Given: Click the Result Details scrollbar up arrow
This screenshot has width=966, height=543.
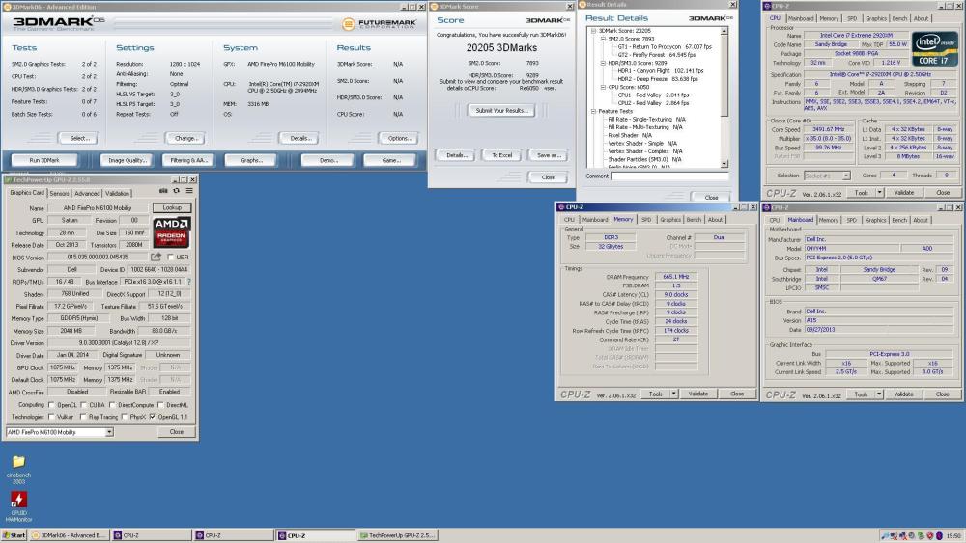Looking at the screenshot, I should click(724, 31).
